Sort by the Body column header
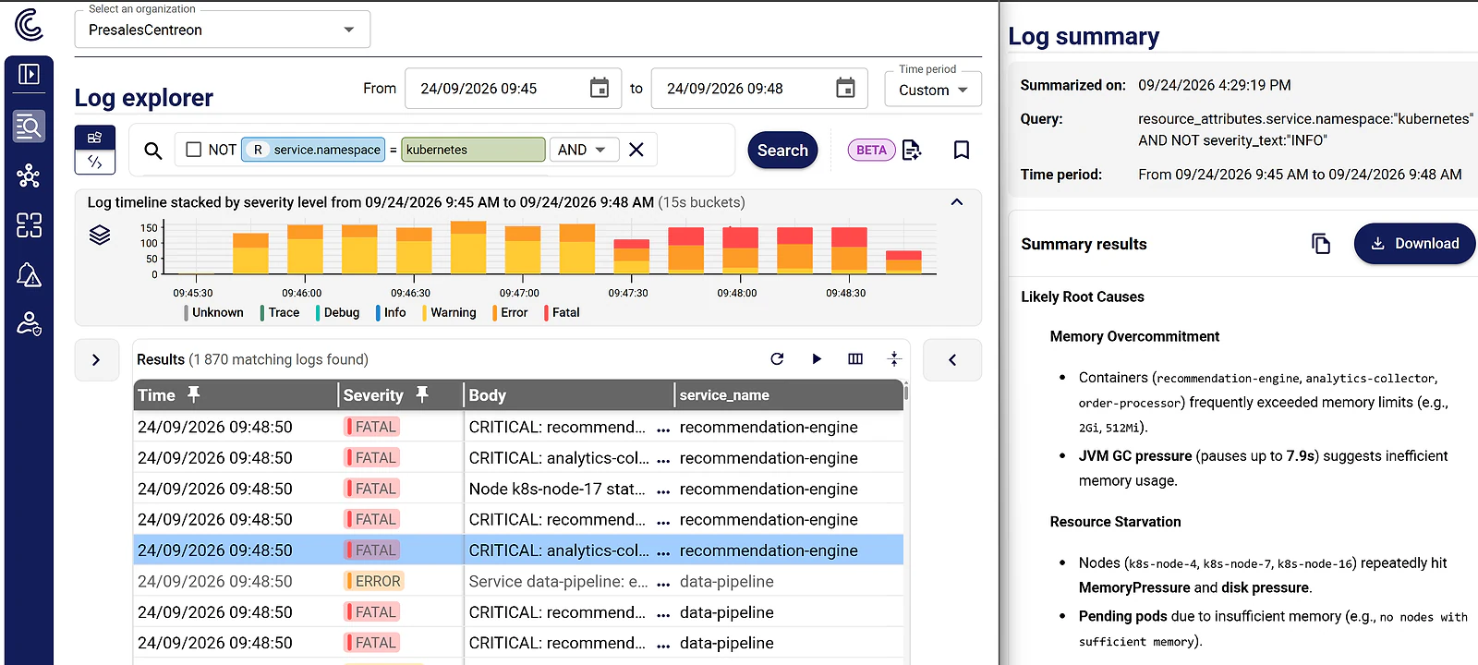This screenshot has height=665, width=1478. click(x=487, y=395)
